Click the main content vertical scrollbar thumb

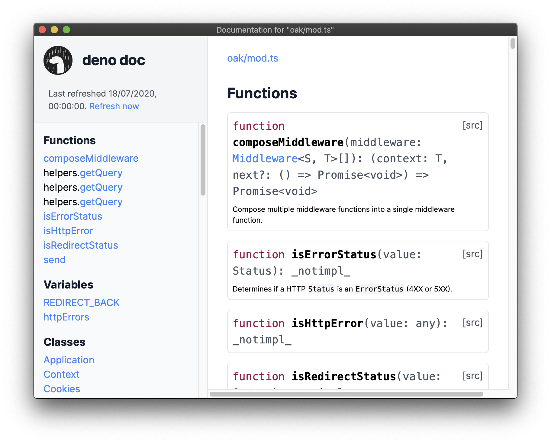513,43
